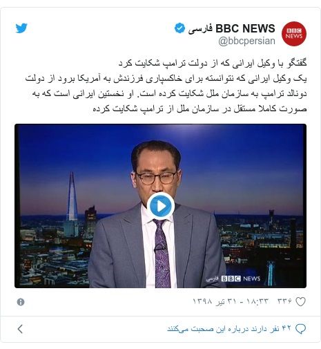Open the BBC News profile avatar
The width and height of the screenshot is (321, 349).
pos(294,34)
